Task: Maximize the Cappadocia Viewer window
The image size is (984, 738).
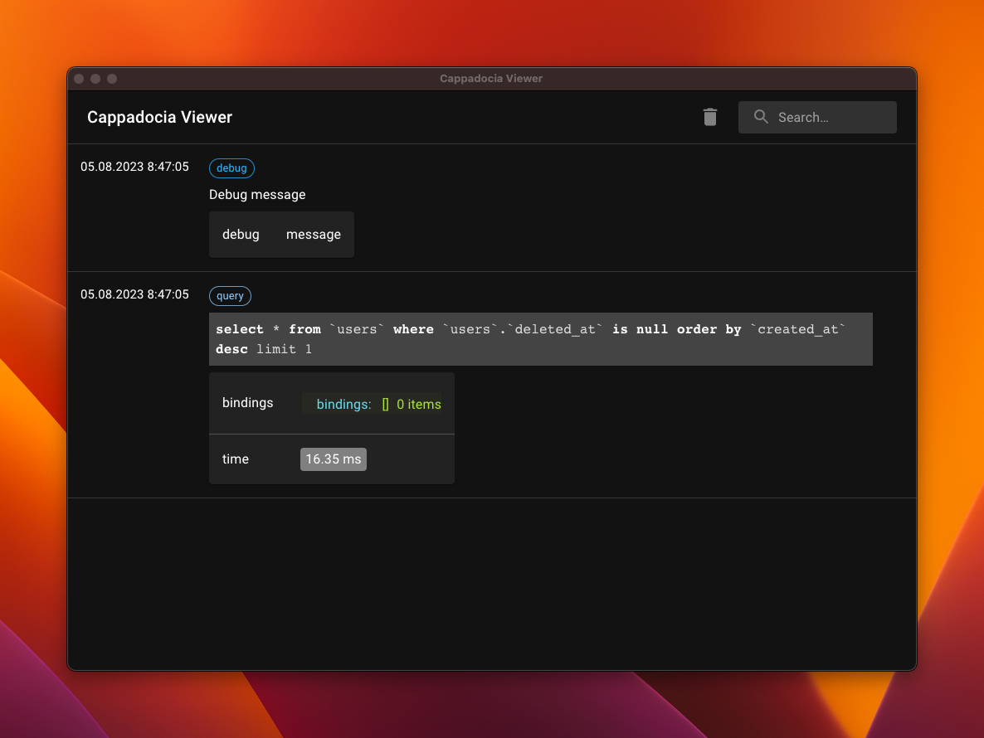Action: (x=112, y=79)
